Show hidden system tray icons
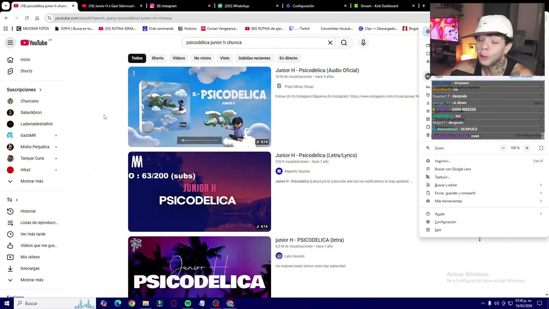 pos(483,303)
